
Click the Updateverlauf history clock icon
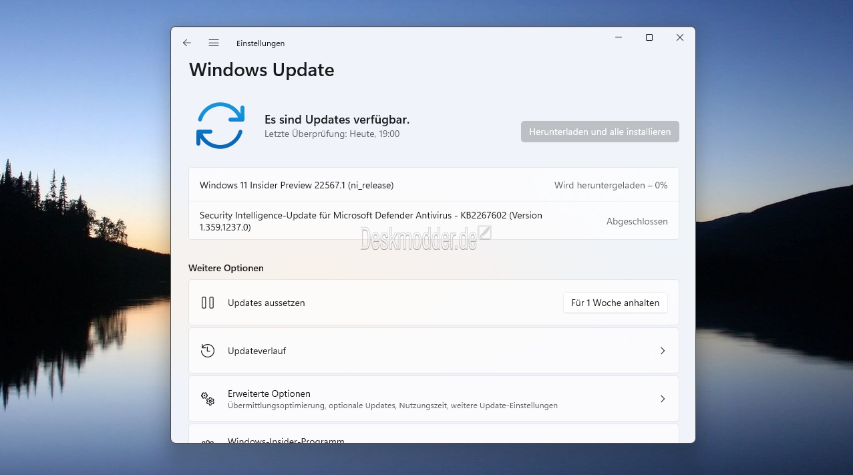tap(208, 351)
